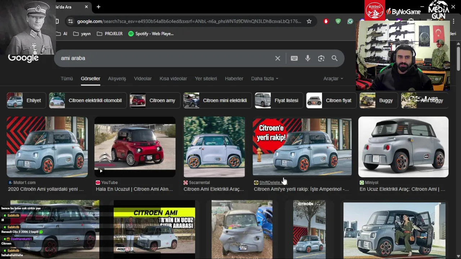Open the 'Citroen'e yerli rakip!' image
This screenshot has height=259, width=461.
302,147
